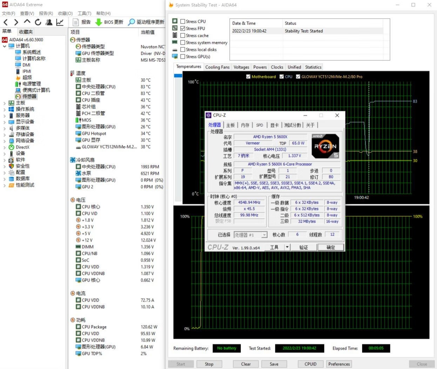This screenshot has height=369, width=437.
Task: Click the report document icon
Action: [75, 22]
